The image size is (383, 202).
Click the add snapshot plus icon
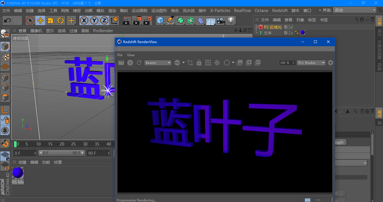tap(249, 63)
